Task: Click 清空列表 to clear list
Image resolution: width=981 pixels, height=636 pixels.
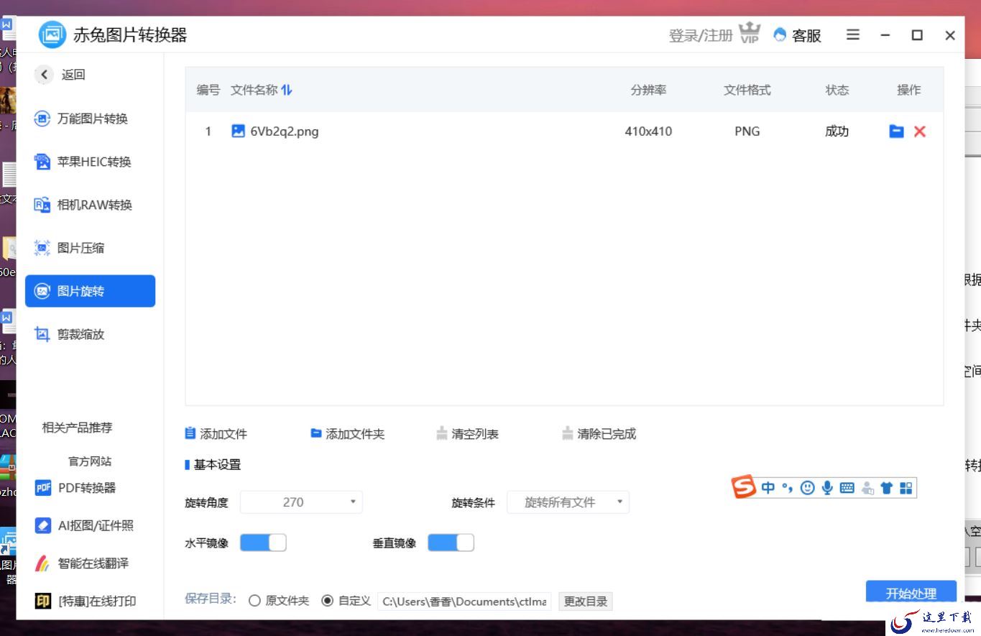Action: click(x=467, y=434)
